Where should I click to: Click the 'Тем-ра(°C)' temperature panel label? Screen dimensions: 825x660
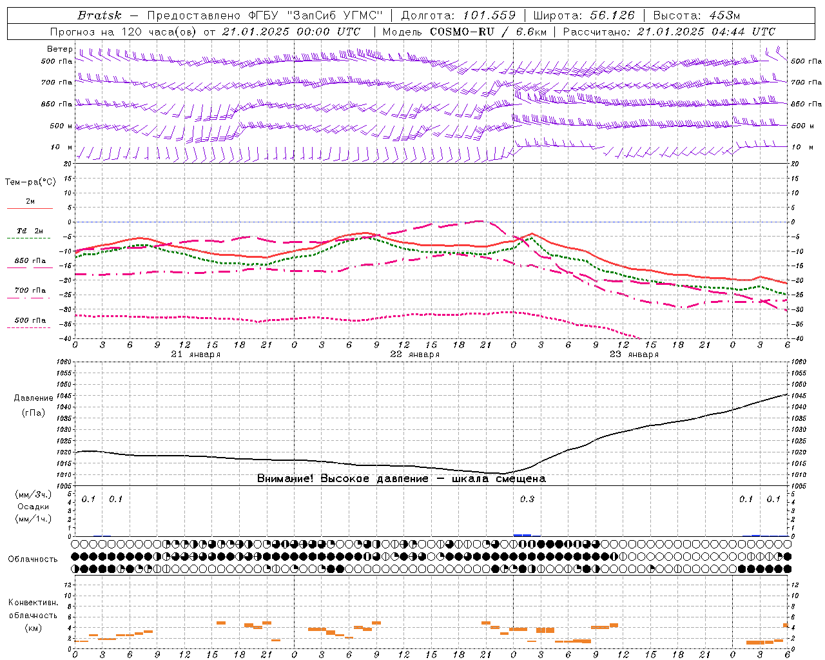(30, 182)
